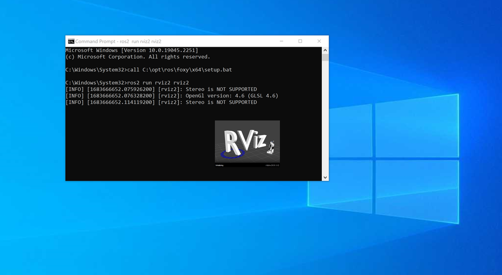The width and height of the screenshot is (502, 275).
Task: Click the 'Initializing' status on RViz splash
Action: 220,165
